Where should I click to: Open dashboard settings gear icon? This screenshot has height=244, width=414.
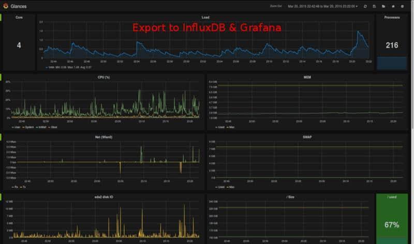[402, 6]
